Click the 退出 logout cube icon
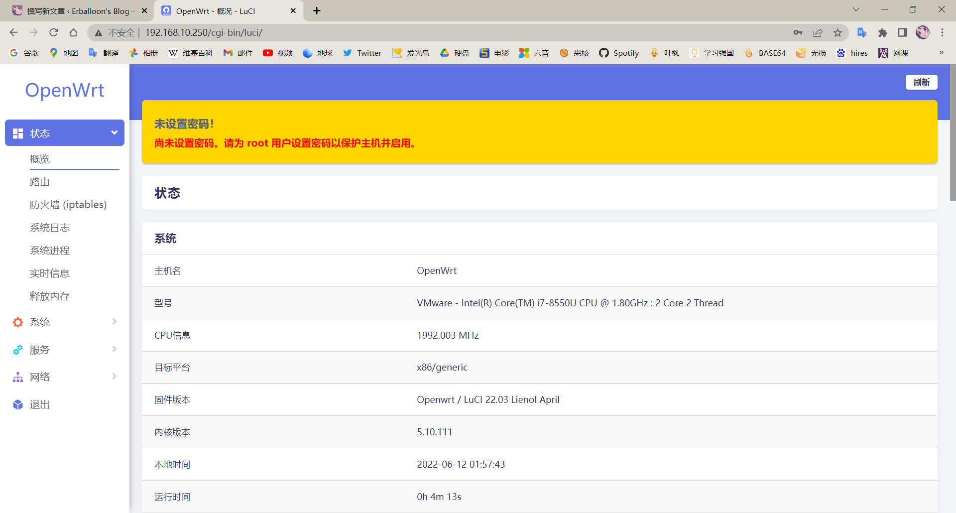Image resolution: width=956 pixels, height=513 pixels. click(x=18, y=404)
